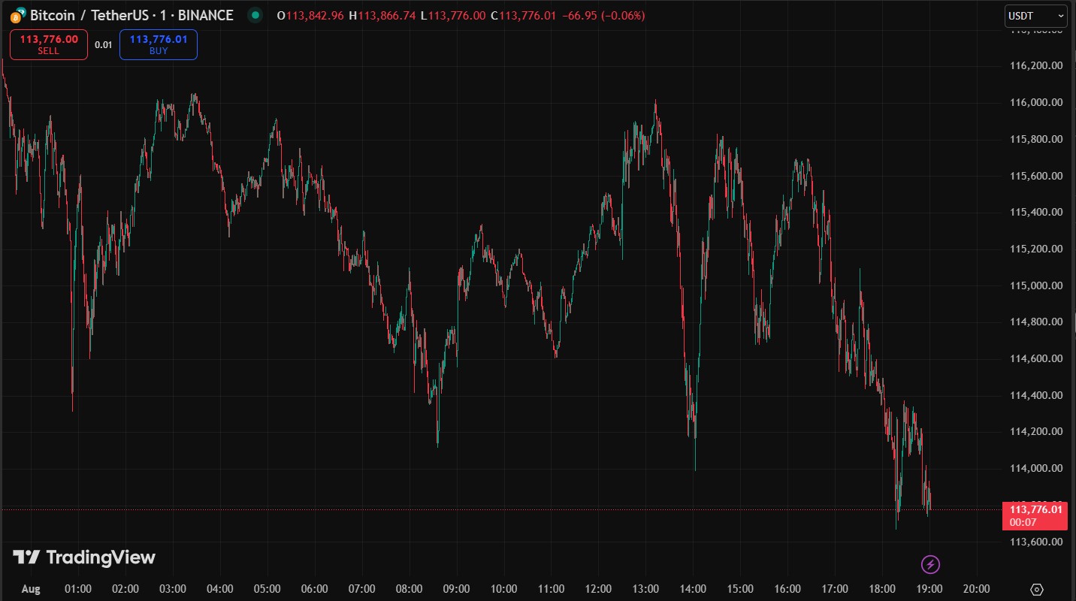Click the 06:00 time axis label
This screenshot has height=601, width=1076.
click(x=314, y=589)
